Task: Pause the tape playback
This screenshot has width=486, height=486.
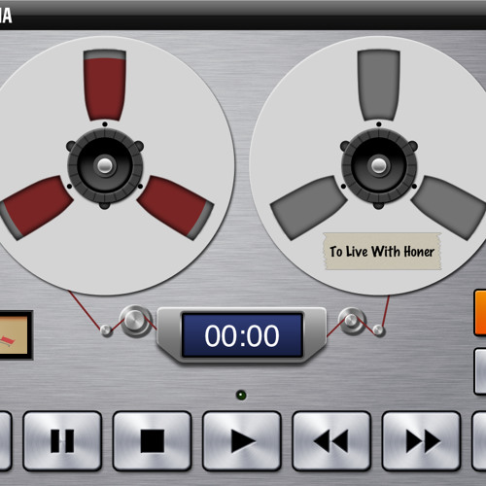Action: [x=62, y=441]
